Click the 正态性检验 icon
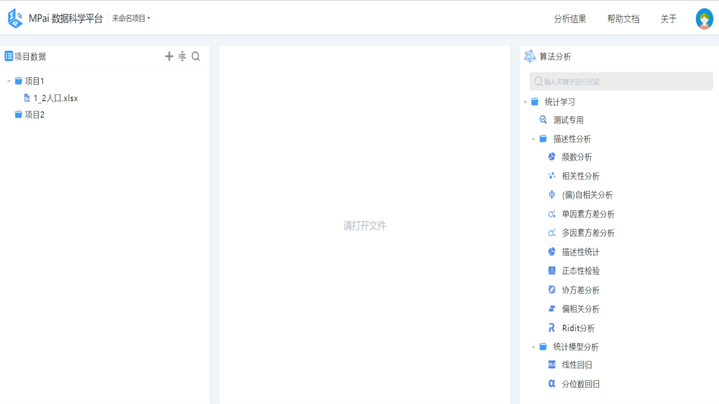The width and height of the screenshot is (719, 404). pyautogui.click(x=552, y=270)
